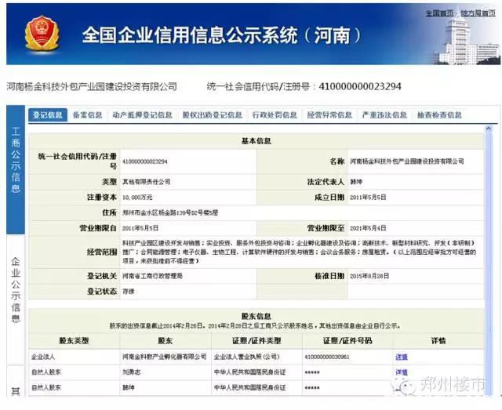This screenshot has height=410, width=502.
Task: Click license number 410000000030961
Action: (x=327, y=357)
